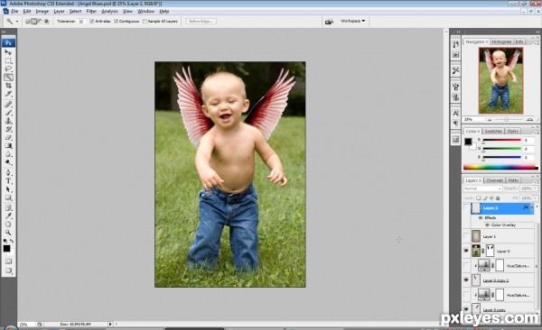
Task: Click the Refine Edge button
Action: coord(201,22)
